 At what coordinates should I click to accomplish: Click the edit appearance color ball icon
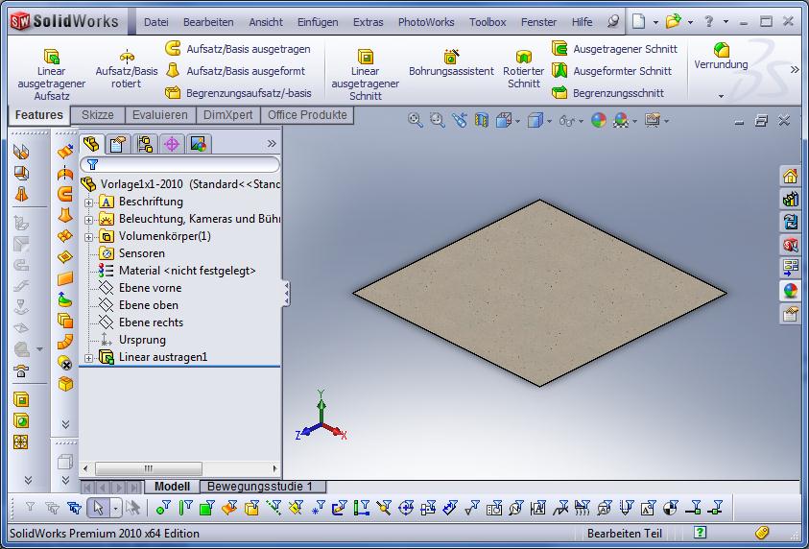coord(598,120)
